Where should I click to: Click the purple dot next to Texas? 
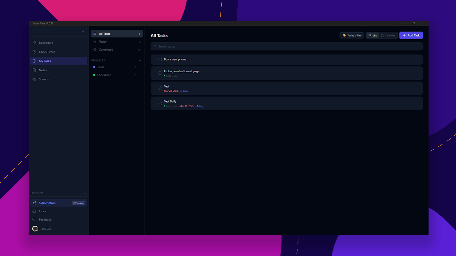[94, 67]
